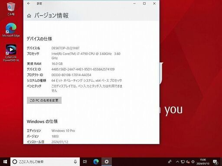222x166 pixels.
Task: Click the バージョン情報 page title
Action: click(x=52, y=16)
